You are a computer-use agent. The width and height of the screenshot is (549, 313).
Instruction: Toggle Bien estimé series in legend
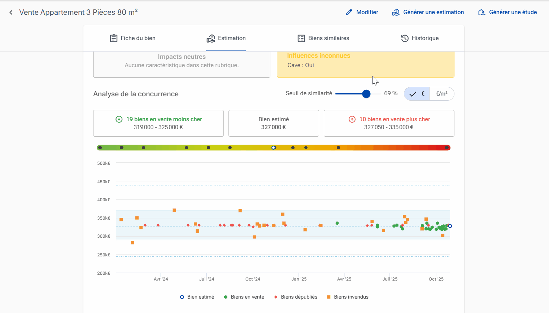click(x=201, y=297)
